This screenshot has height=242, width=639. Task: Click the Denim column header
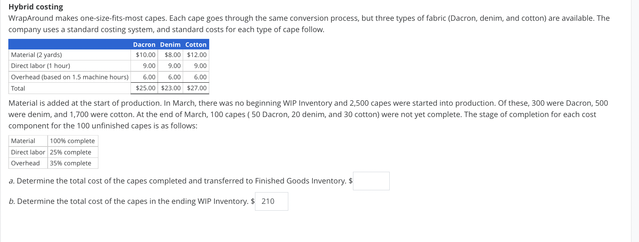[170, 45]
